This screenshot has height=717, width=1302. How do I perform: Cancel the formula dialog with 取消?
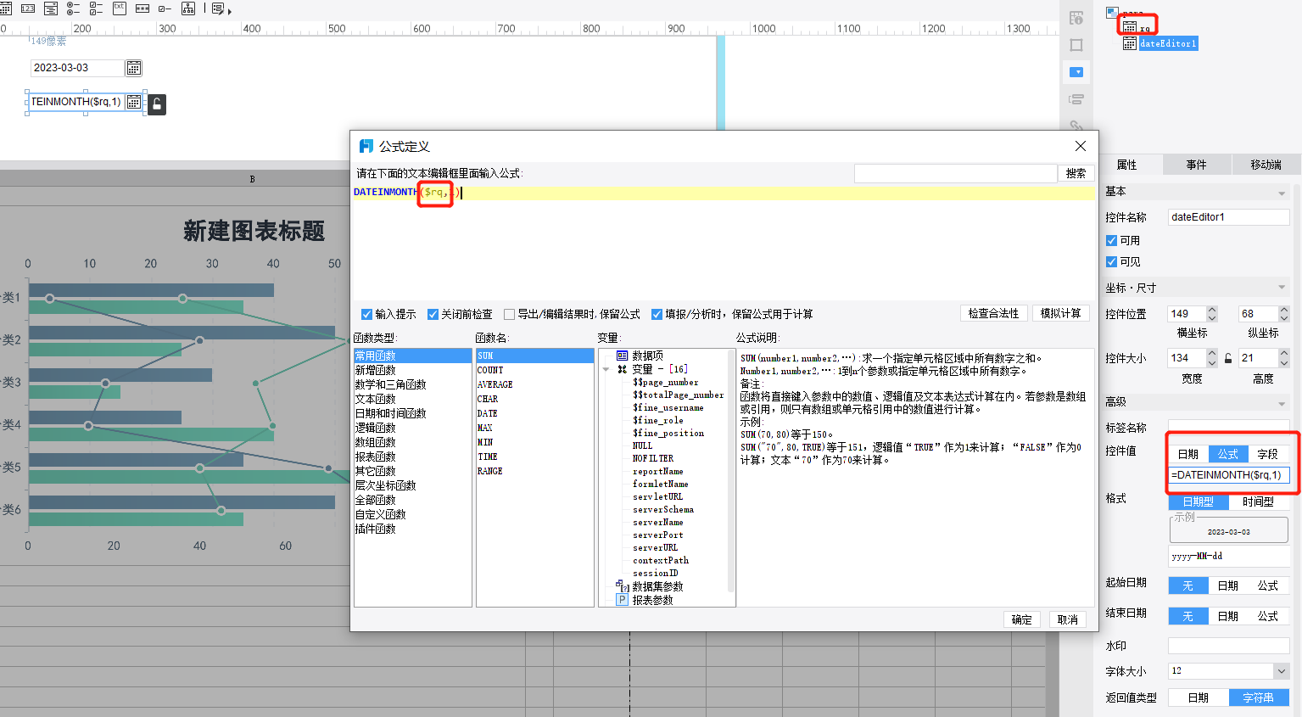[x=1068, y=619]
